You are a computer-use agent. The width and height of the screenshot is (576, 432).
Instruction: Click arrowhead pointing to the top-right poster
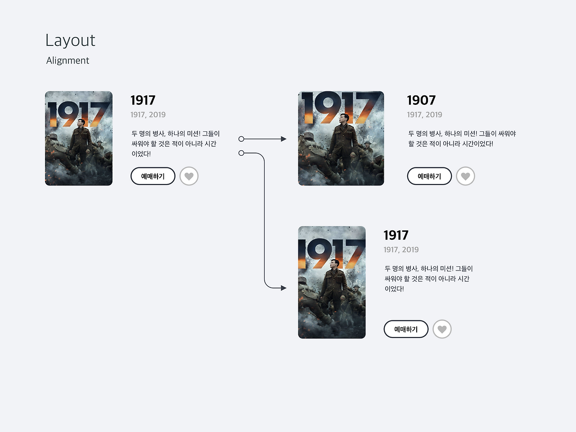point(283,139)
